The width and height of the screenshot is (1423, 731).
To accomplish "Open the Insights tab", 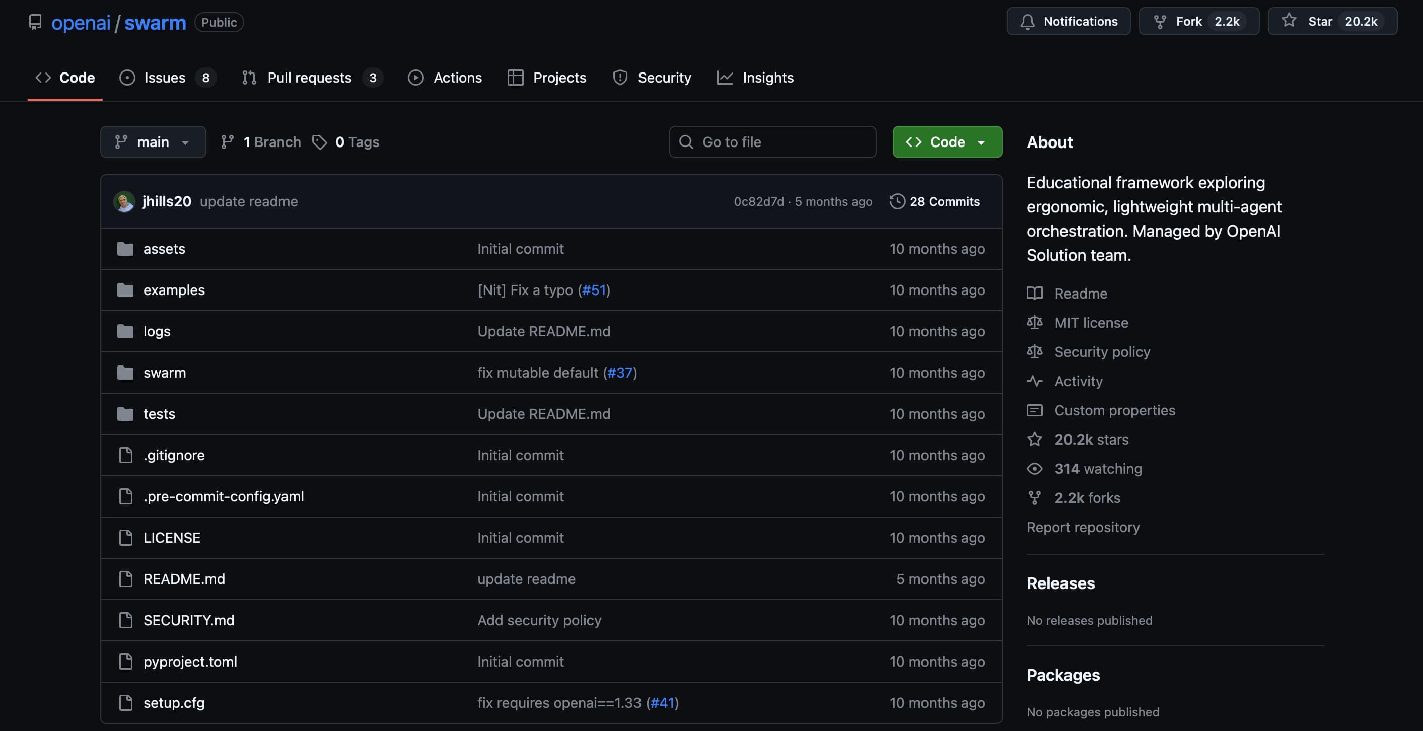I will coord(768,78).
